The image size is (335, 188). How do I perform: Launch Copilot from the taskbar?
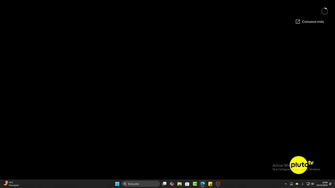coord(172,184)
